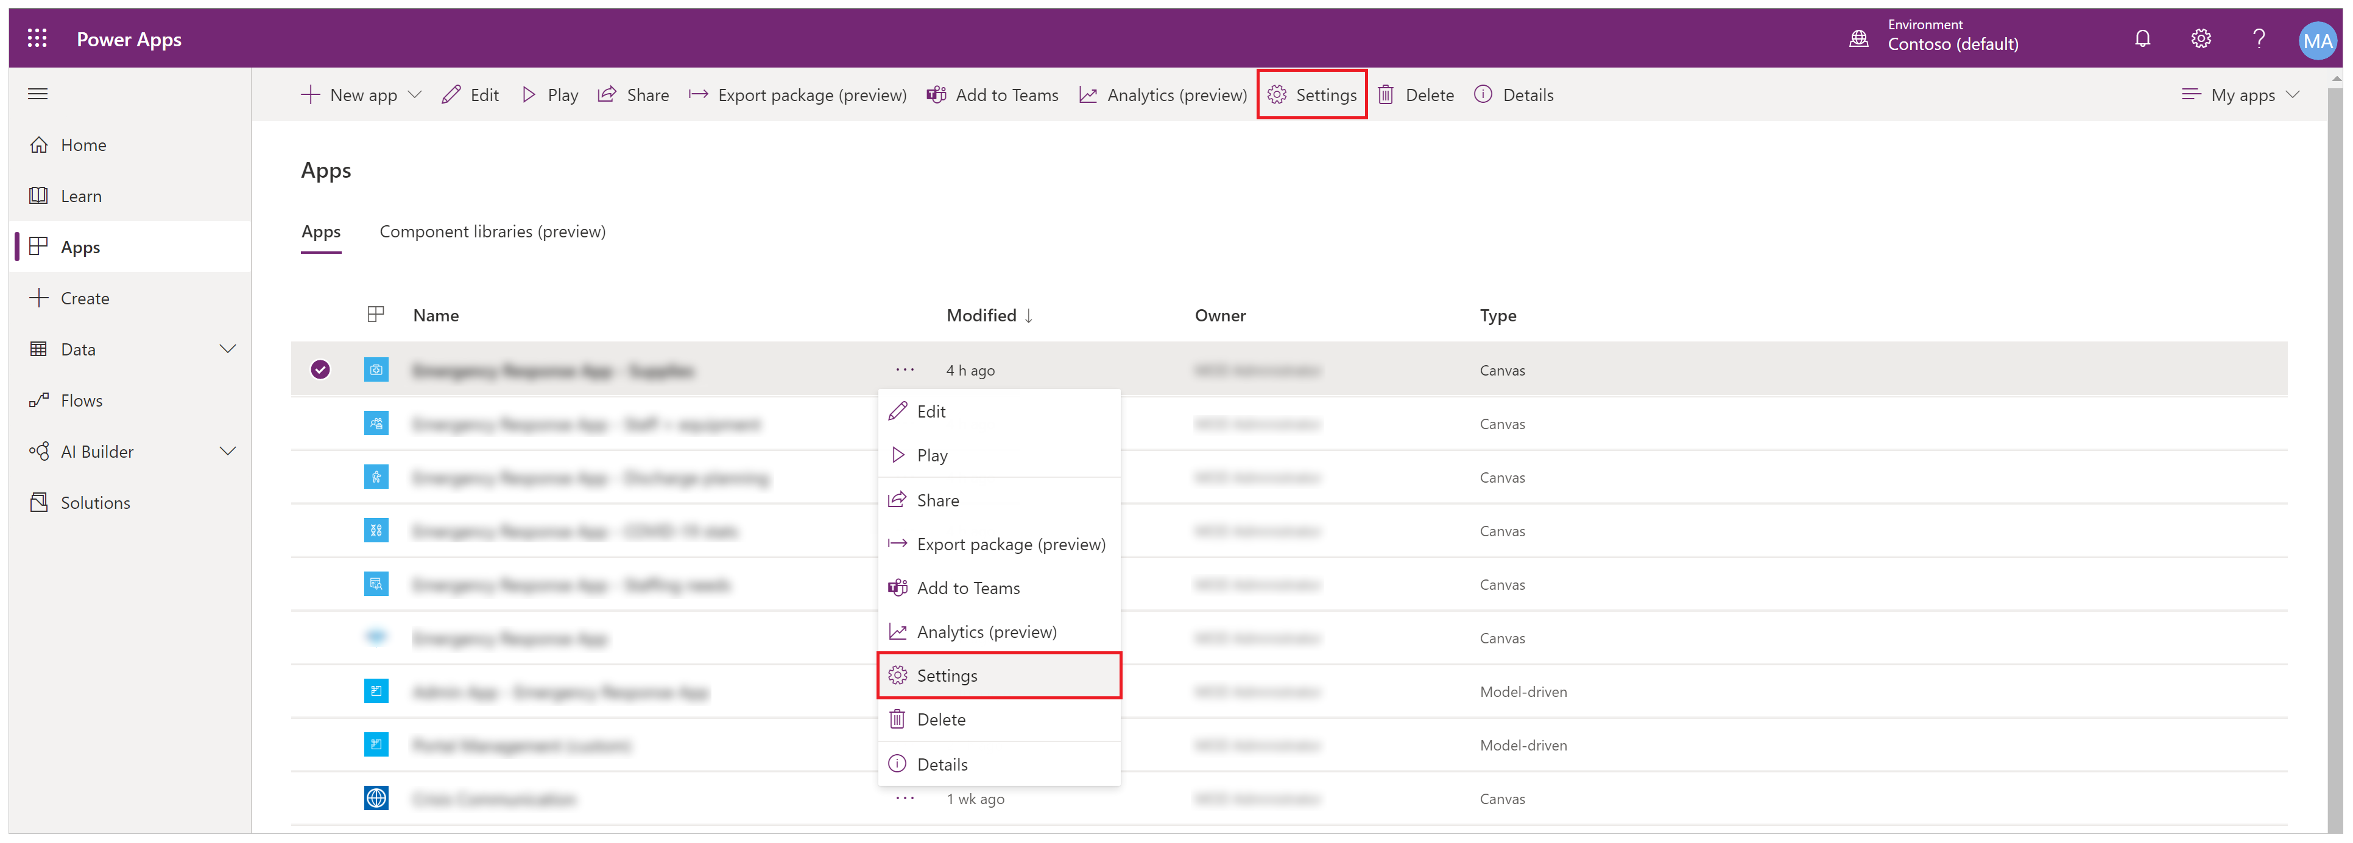Click the Apps tab label

tap(320, 231)
